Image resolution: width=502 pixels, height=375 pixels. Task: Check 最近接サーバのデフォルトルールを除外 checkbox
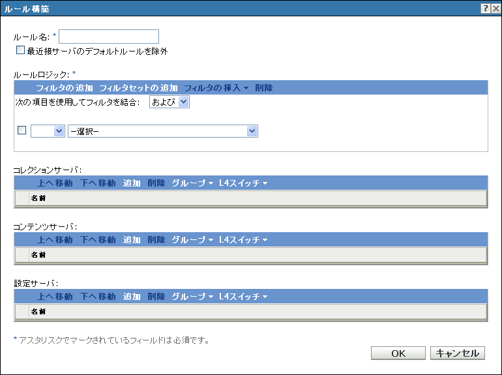[x=20, y=50]
